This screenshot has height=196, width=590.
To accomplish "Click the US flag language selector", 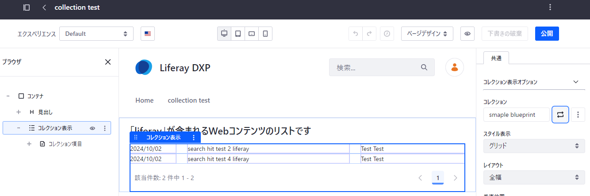I will pos(148,34).
